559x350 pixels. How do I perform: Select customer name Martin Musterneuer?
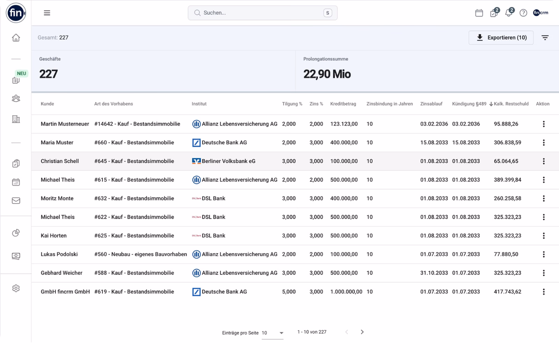point(65,124)
